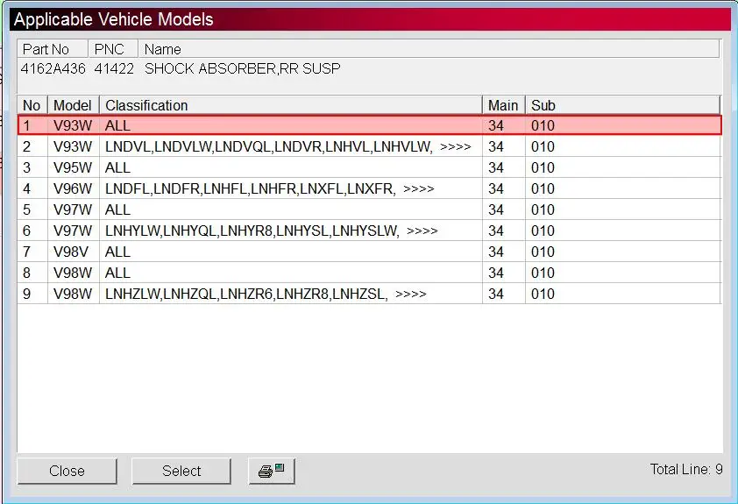Click the Main value 34 in row 2
This screenshot has width=738, height=504.
click(x=495, y=147)
